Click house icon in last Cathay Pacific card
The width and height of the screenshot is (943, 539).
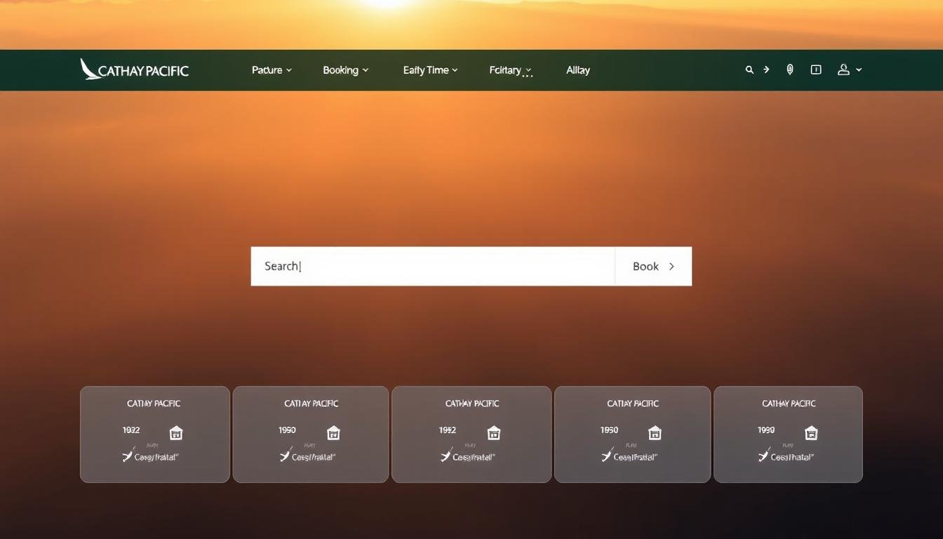[811, 433]
